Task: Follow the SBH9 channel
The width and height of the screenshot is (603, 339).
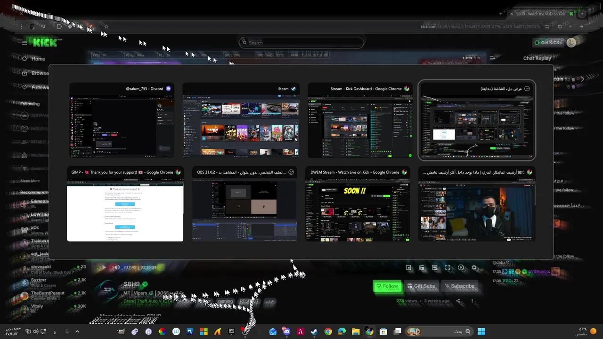Action: (387, 286)
